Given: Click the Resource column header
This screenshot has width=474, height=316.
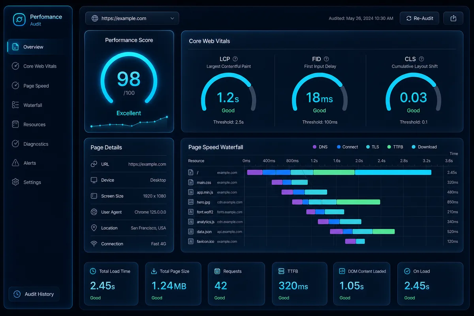Looking at the screenshot, I should coord(196,161).
